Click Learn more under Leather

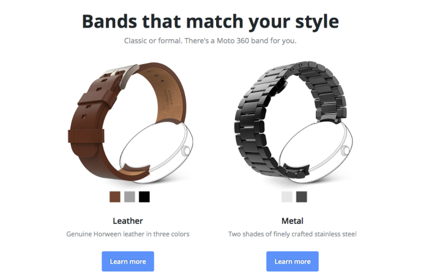pyautogui.click(x=128, y=261)
